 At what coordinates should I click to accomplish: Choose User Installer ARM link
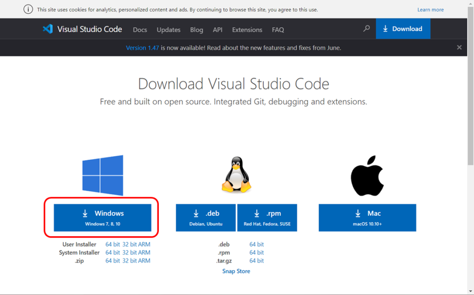(144, 244)
